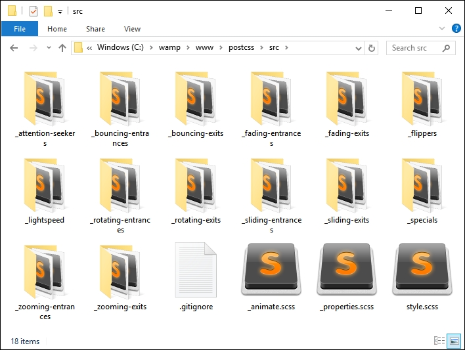The width and height of the screenshot is (465, 350).
Task: Navigate to postcss in the breadcrumb
Action: 242,47
